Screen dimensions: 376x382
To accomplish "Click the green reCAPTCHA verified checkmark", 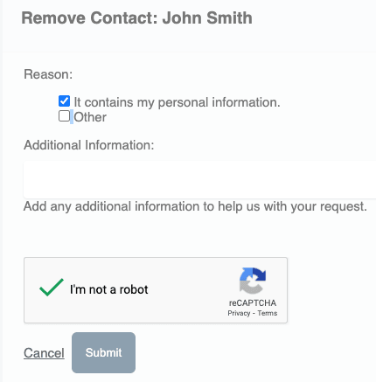I will coord(52,288).
